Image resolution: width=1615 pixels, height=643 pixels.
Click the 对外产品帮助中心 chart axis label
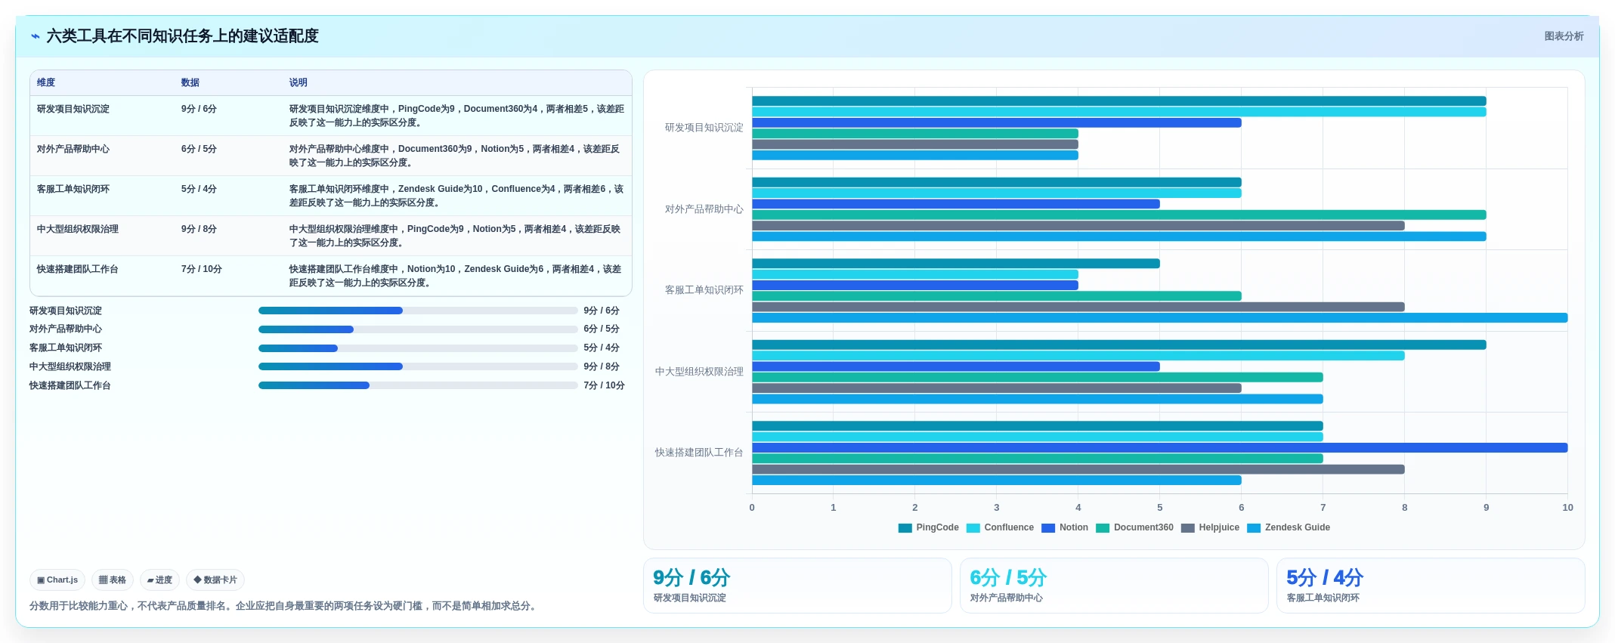704,209
